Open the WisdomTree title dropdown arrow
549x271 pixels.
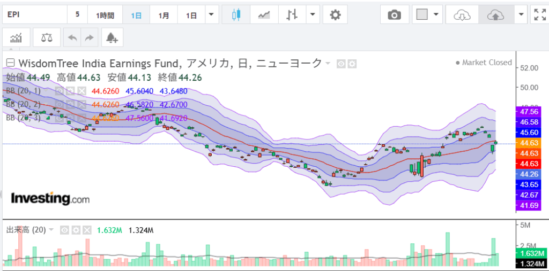click(x=328, y=64)
